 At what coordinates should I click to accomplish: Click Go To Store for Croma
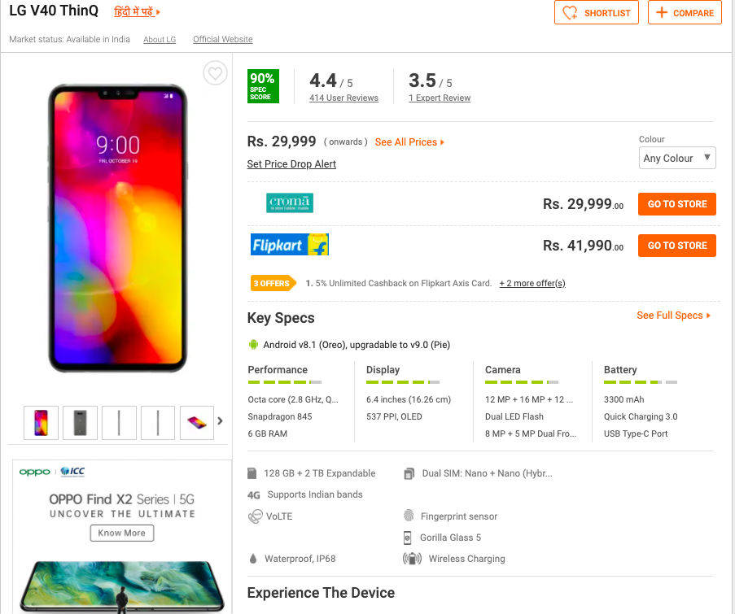(x=677, y=204)
